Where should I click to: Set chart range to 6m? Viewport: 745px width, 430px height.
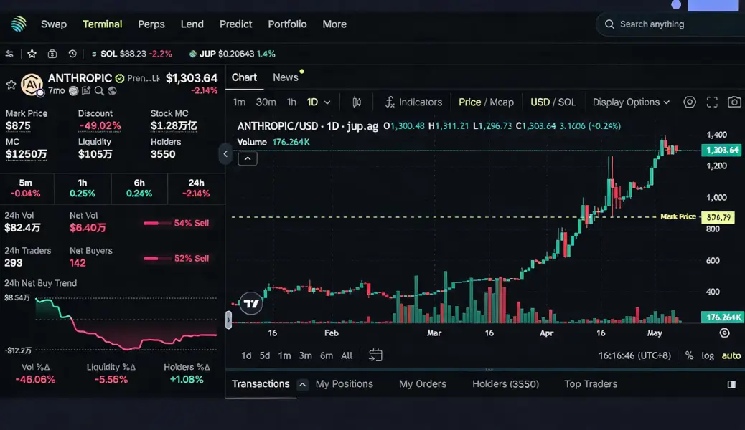(x=327, y=355)
